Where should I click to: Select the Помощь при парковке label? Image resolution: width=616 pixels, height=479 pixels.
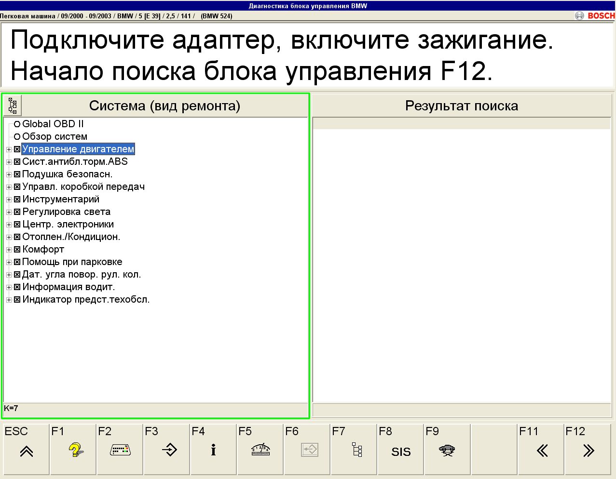pyautogui.click(x=72, y=262)
